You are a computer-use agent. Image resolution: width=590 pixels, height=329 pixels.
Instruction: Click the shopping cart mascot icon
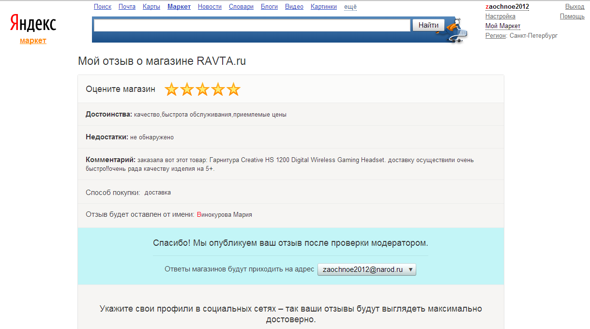[456, 30]
